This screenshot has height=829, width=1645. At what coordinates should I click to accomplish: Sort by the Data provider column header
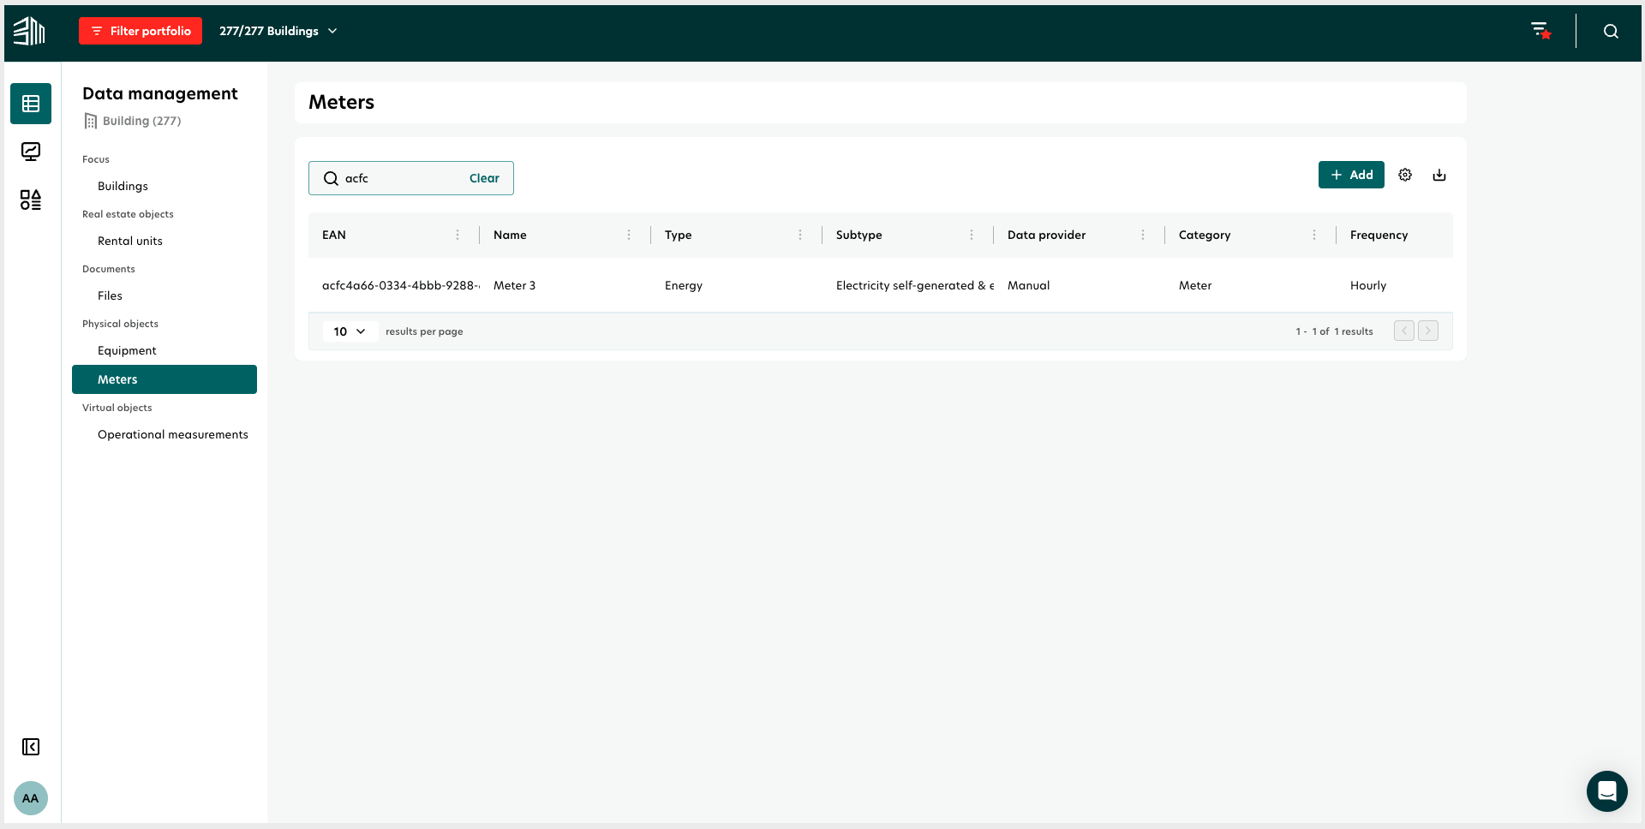click(1046, 235)
